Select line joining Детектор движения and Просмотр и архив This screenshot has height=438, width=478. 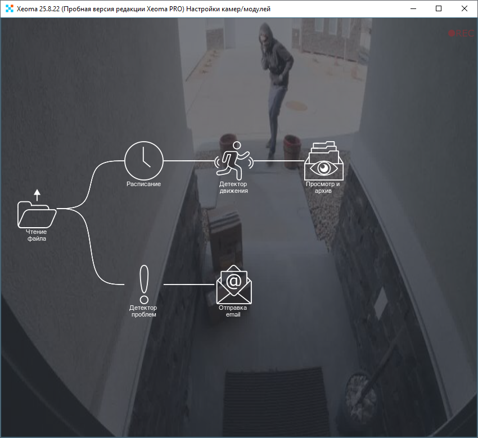(278, 161)
